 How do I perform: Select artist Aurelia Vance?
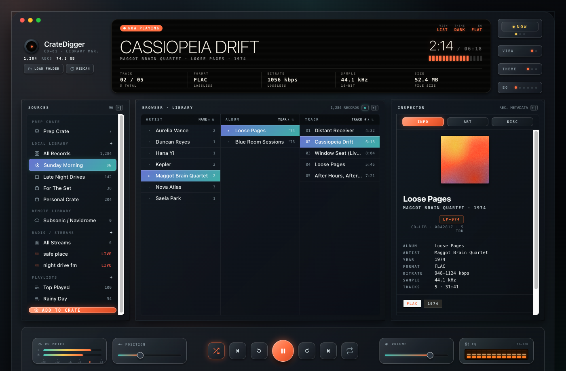[x=181, y=131]
